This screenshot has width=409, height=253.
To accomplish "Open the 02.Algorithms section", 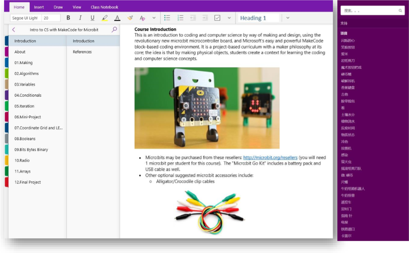I will click(37, 74).
